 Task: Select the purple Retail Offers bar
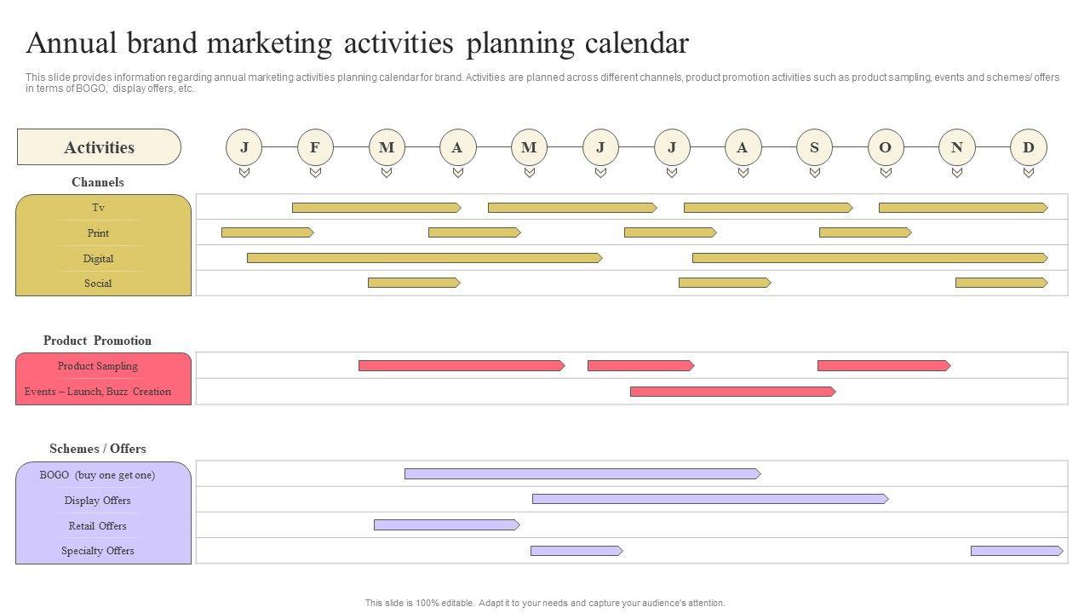click(446, 525)
